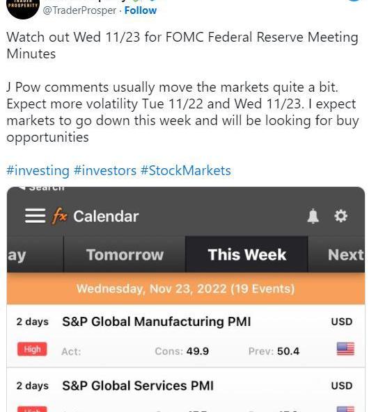Switch to the Next tab

pos(336,254)
